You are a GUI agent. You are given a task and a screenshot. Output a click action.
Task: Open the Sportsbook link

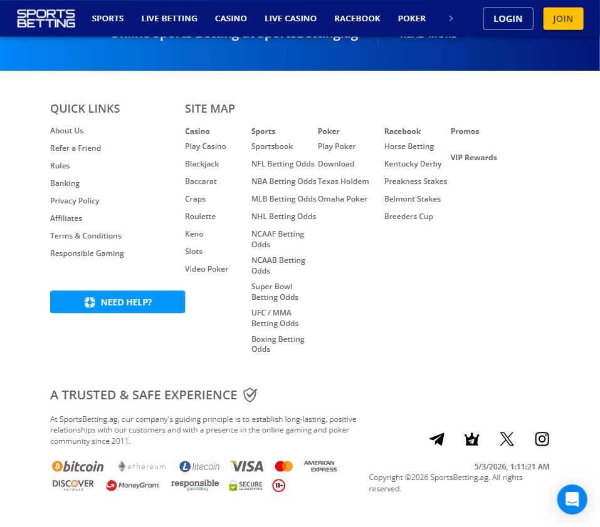coord(272,146)
